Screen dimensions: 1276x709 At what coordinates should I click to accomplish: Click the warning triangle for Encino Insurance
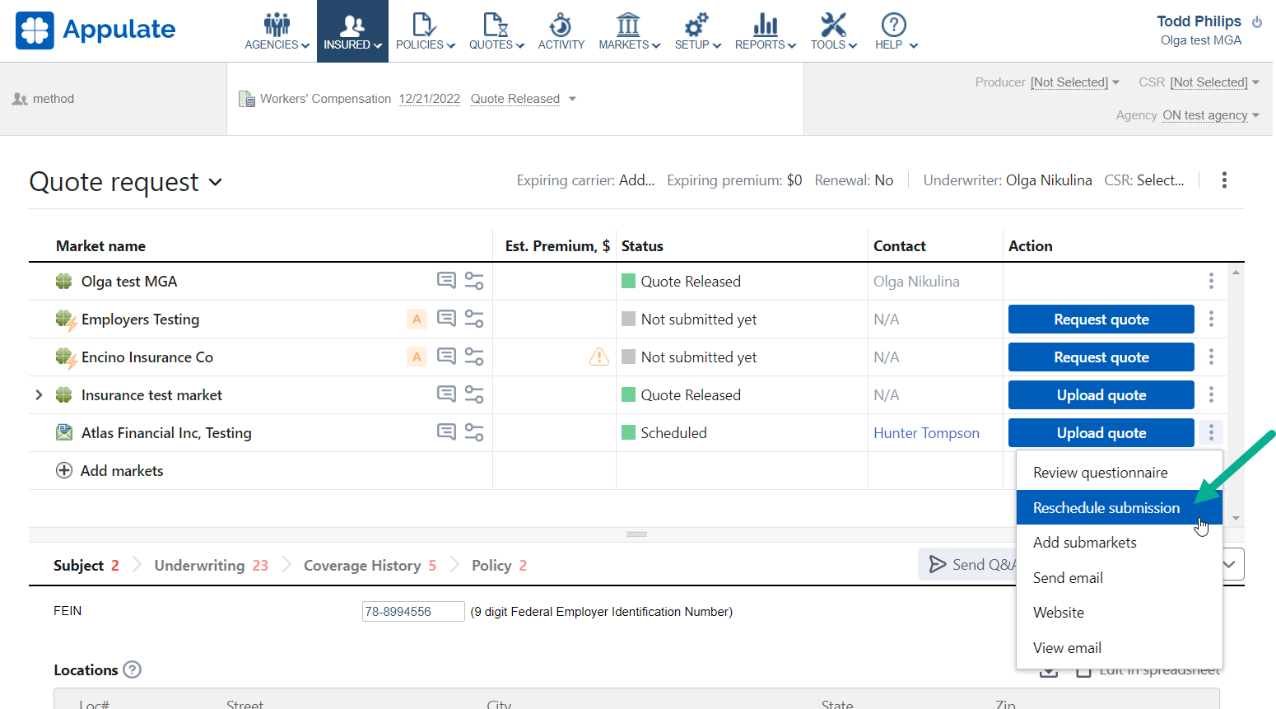599,357
